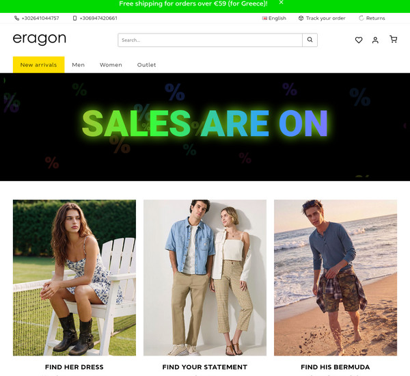
Task: Open the user account icon
Action: 375,40
